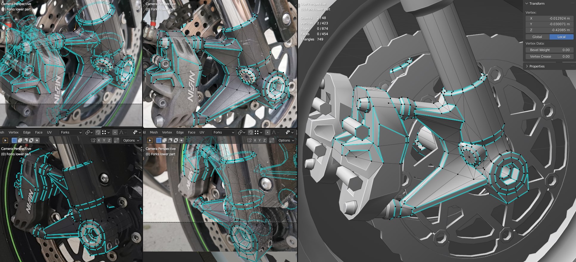Expand the Properties panel
The width and height of the screenshot is (576, 262).
pos(527,66)
